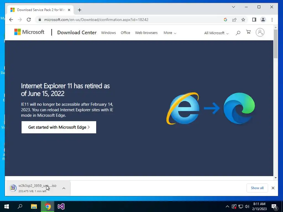
Task: Click the Google icon in address bar
Action: coord(226,20)
